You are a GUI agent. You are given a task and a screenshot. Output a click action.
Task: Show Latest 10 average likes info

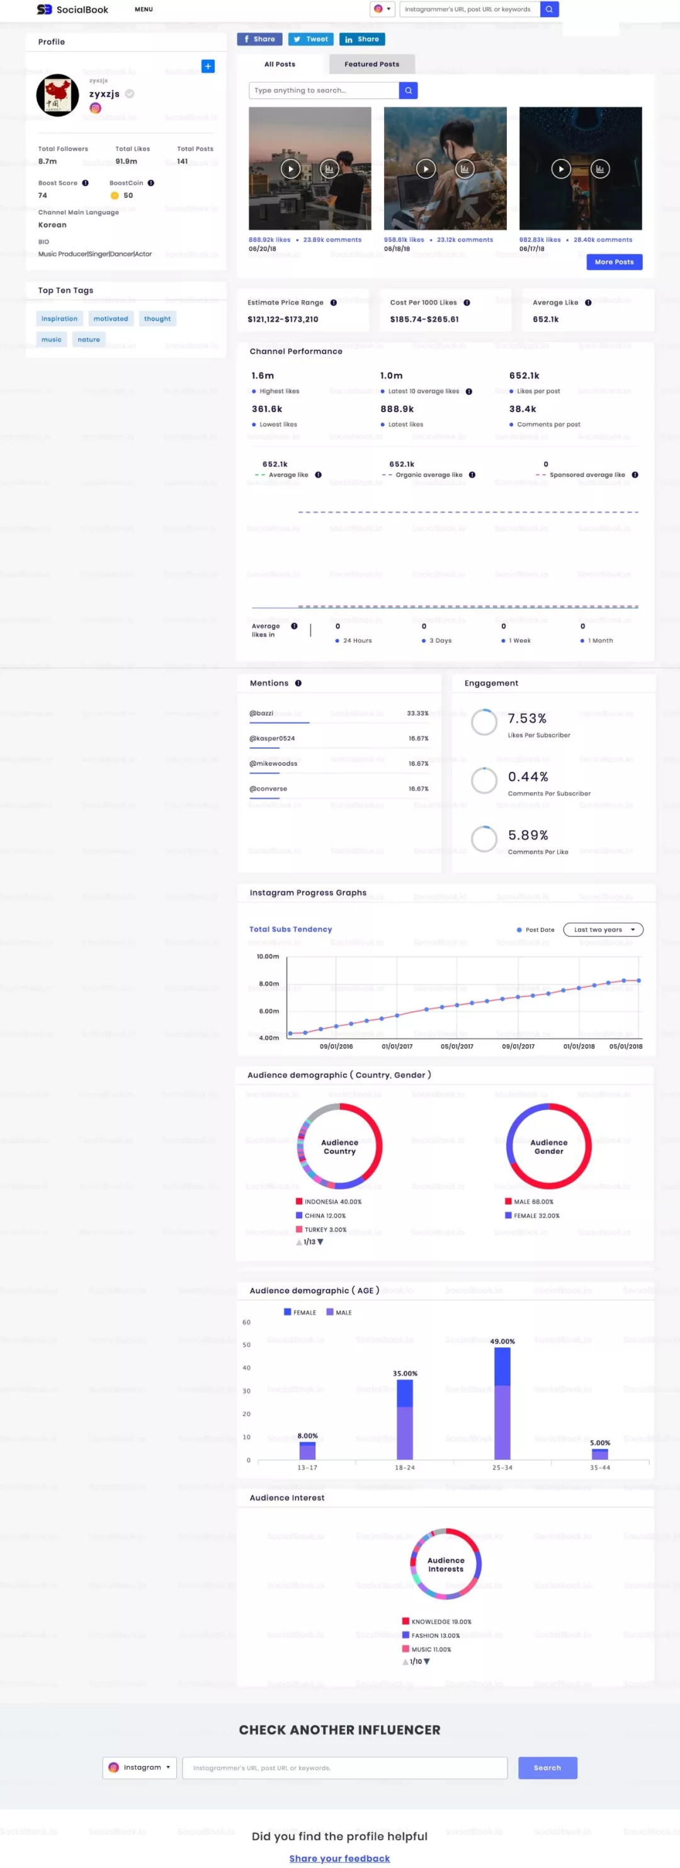pyautogui.click(x=468, y=391)
